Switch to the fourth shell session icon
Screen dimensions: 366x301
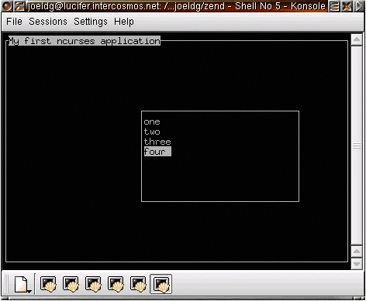(x=116, y=285)
